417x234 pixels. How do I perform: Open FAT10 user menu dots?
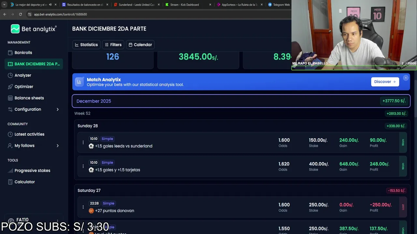pyautogui.click(x=57, y=221)
